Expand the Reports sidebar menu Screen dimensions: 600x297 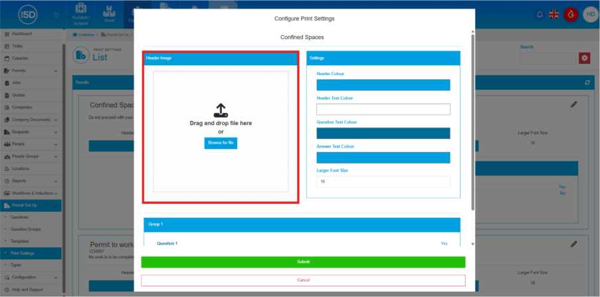pyautogui.click(x=31, y=181)
